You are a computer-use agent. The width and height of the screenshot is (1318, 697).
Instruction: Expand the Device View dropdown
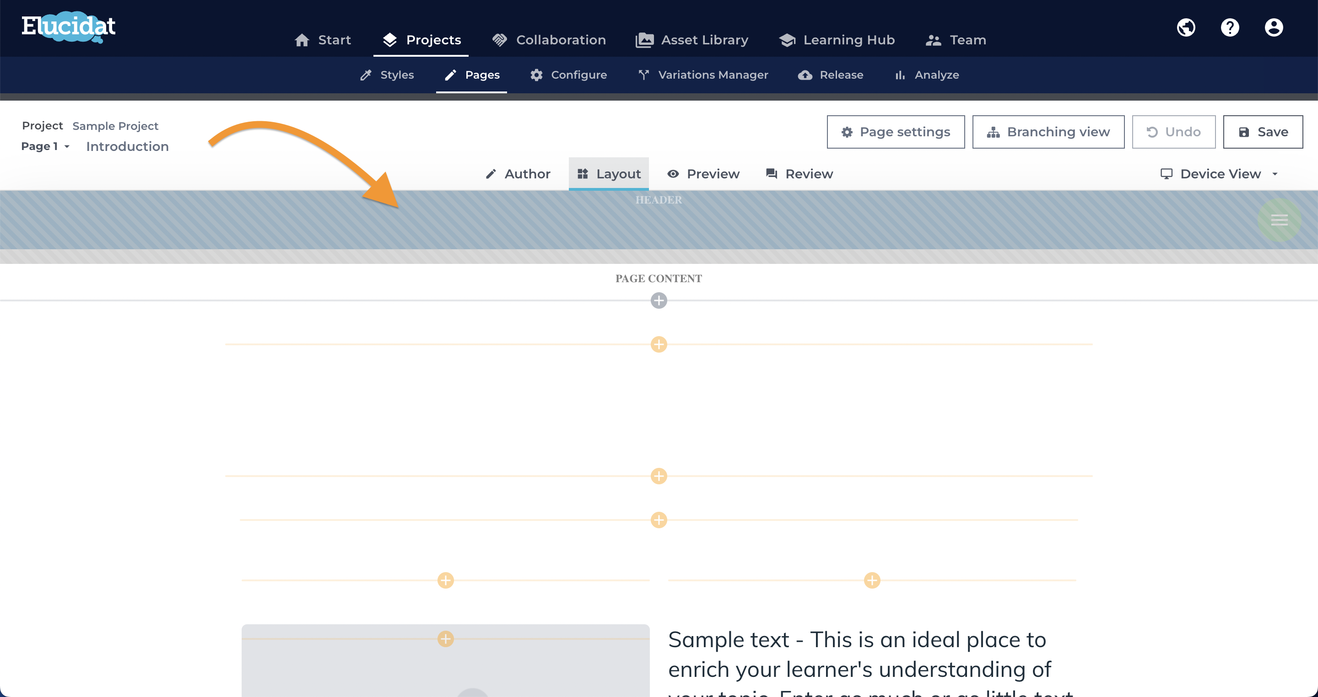point(1220,174)
